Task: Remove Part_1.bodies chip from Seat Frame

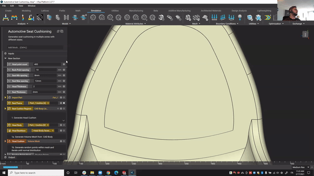Action: [48, 103]
